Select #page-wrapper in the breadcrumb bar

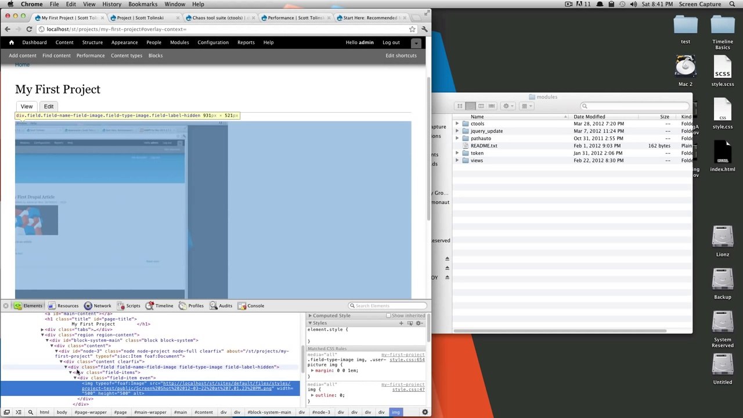point(91,412)
